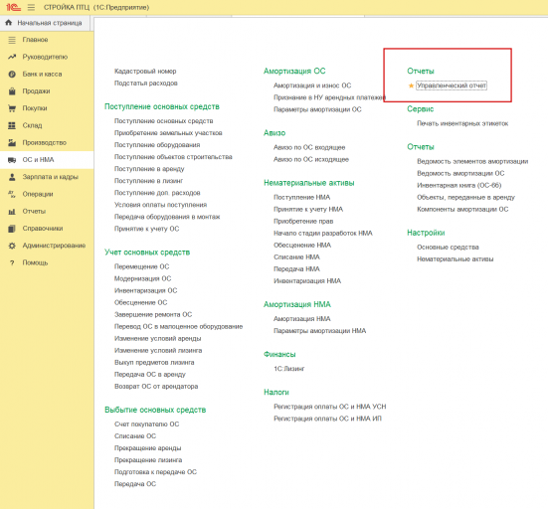
Task: Click the Главное section icon
Action: coord(12,40)
